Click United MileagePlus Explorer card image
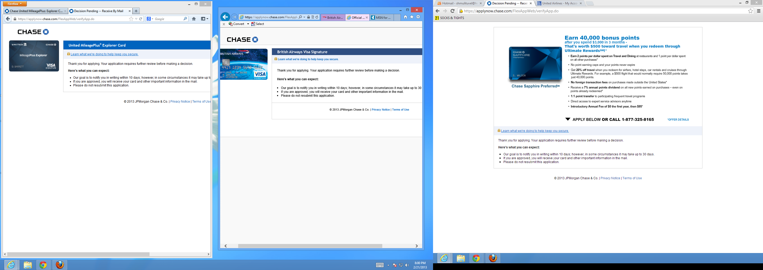The width and height of the screenshot is (763, 270). (34, 56)
